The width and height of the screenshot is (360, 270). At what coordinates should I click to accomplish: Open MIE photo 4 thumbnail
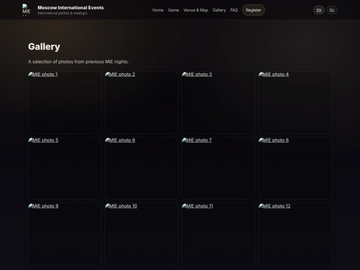click(295, 103)
